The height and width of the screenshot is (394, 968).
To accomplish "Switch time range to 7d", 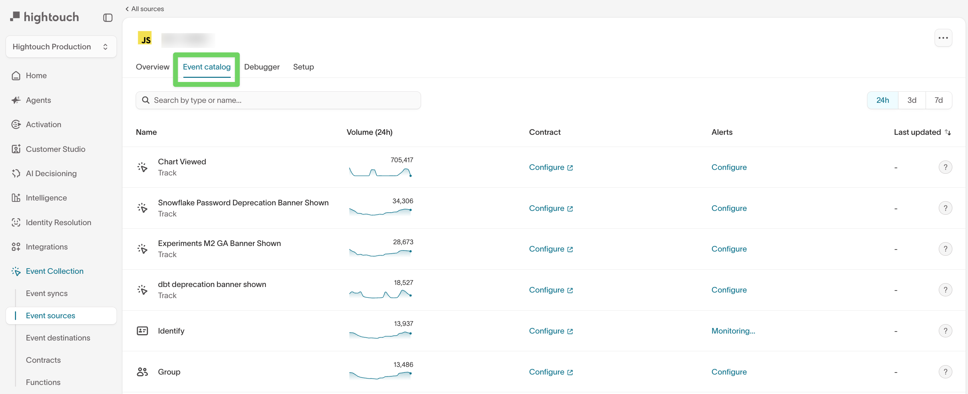I will pos(938,100).
